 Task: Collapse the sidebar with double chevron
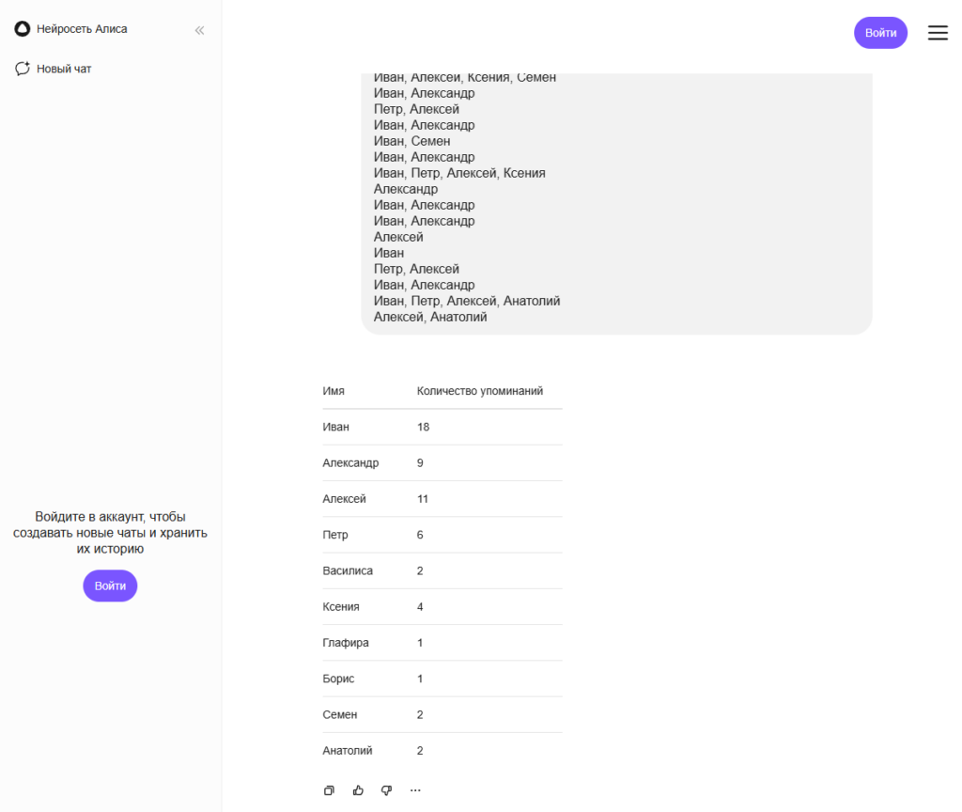[199, 30]
